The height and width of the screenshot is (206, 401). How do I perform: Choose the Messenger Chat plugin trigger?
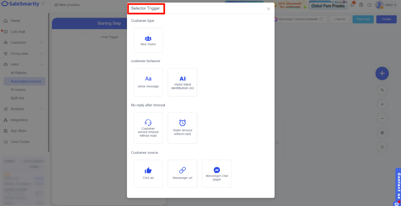[x=217, y=174]
